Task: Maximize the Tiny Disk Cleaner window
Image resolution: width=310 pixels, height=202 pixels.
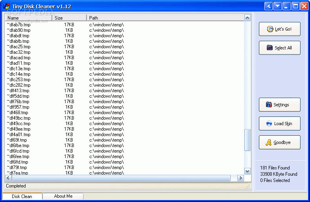Action: (295, 6)
